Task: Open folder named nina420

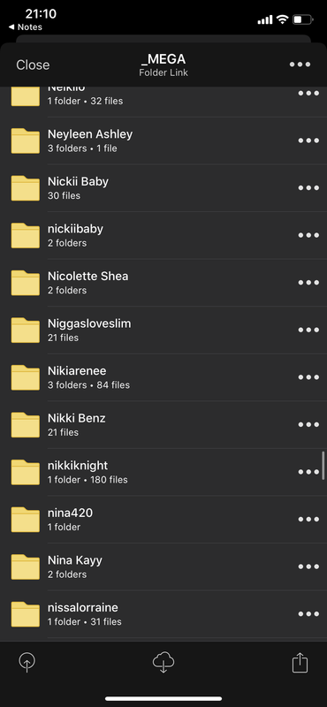Action: 163,520
